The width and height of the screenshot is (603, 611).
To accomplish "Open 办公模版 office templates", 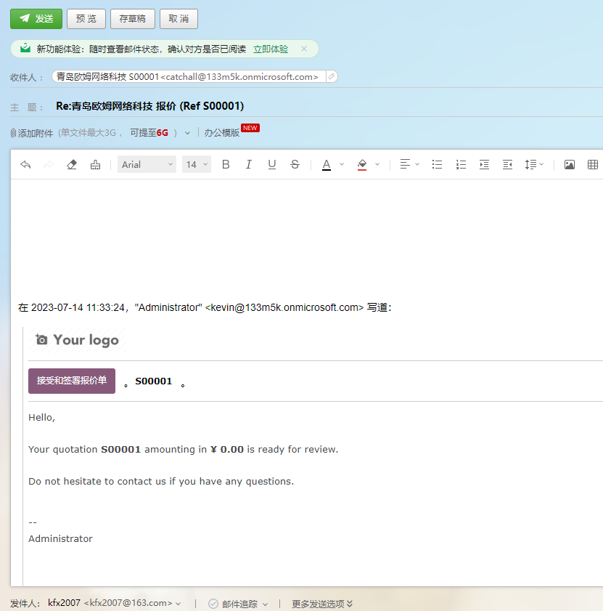I will [x=221, y=133].
